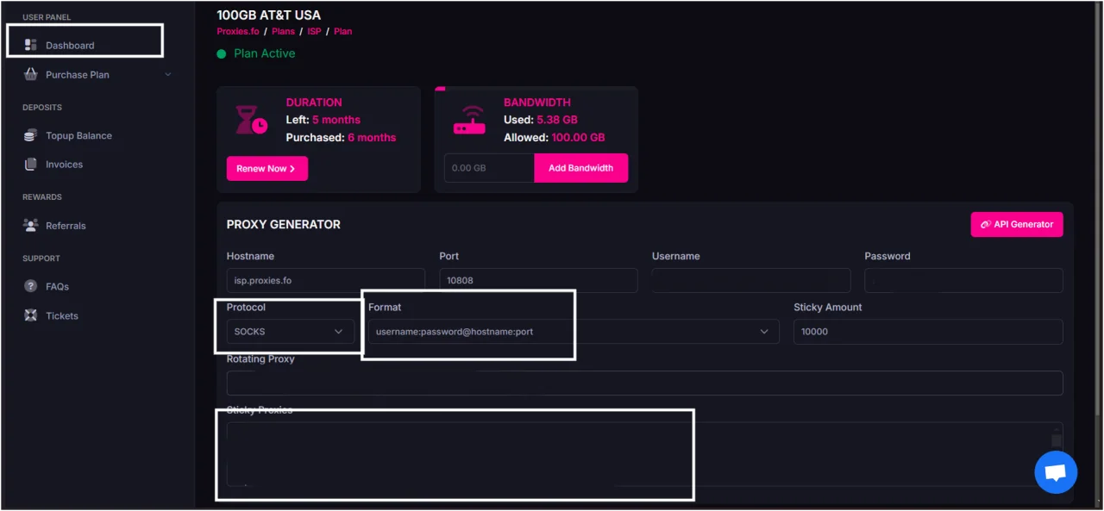The height and width of the screenshot is (511, 1104).
Task: Click the Add Bandwidth button
Action: [x=580, y=168]
